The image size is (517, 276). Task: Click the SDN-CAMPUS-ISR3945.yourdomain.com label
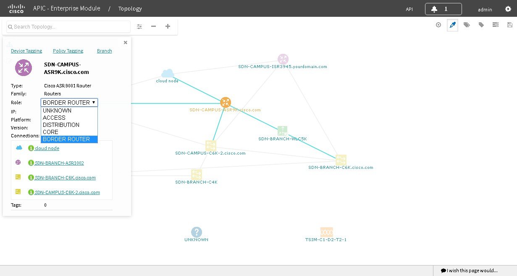pos(283,66)
